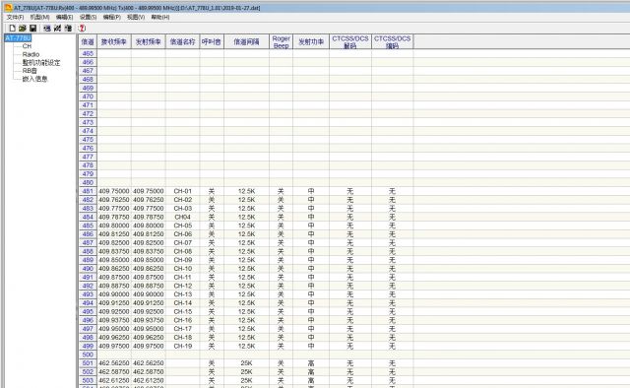Click the 接收频率 column header

(114, 41)
